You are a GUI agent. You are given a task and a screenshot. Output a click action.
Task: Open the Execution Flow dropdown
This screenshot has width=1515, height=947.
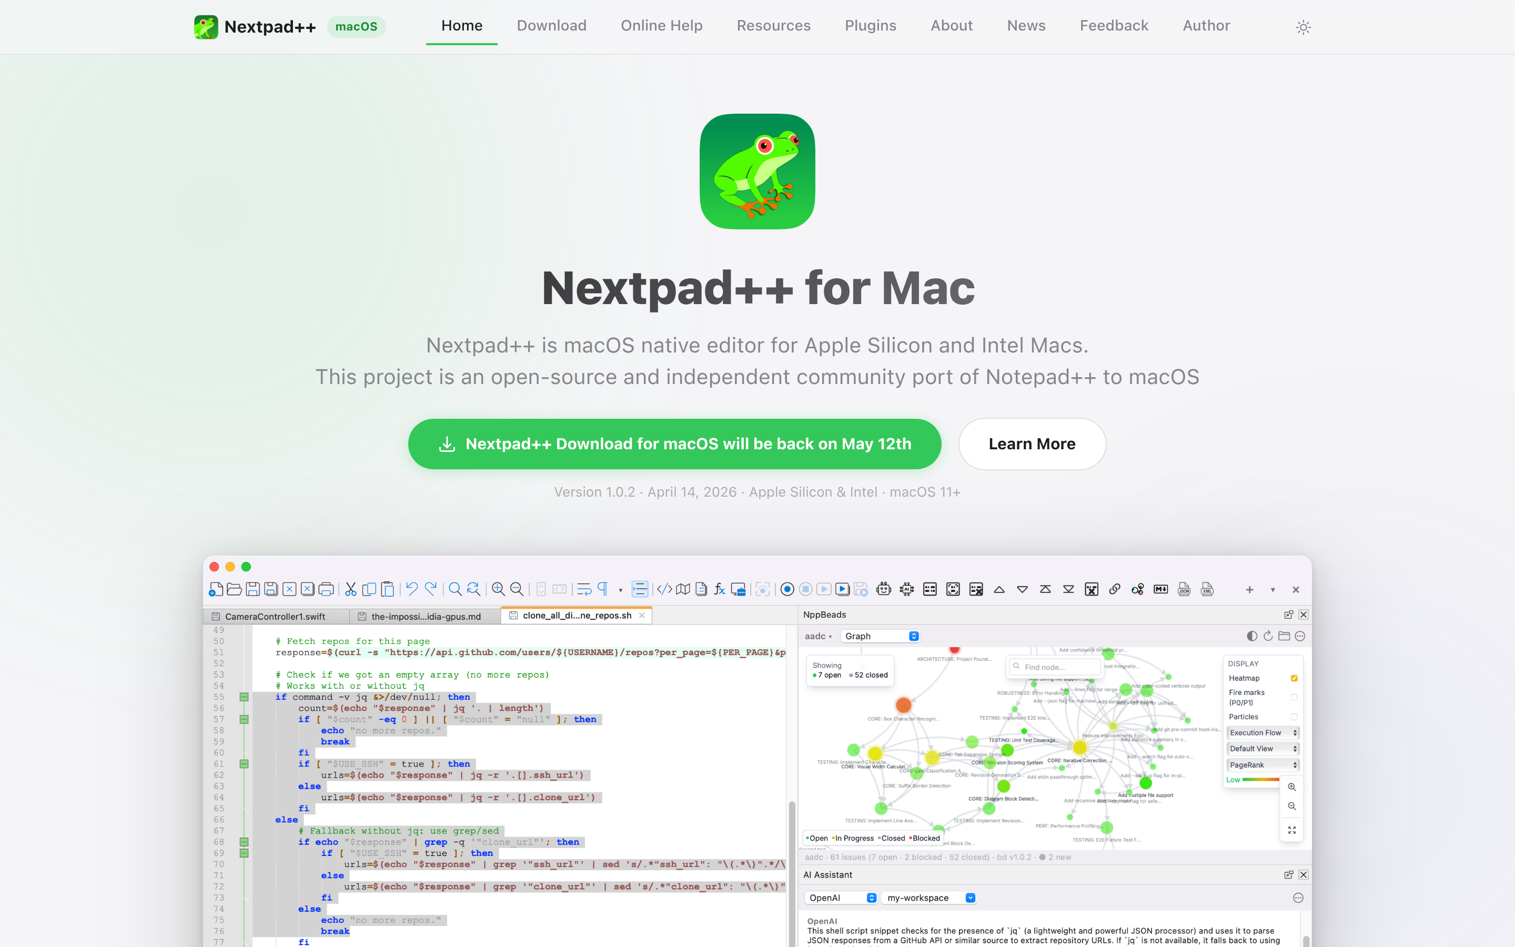click(1262, 733)
